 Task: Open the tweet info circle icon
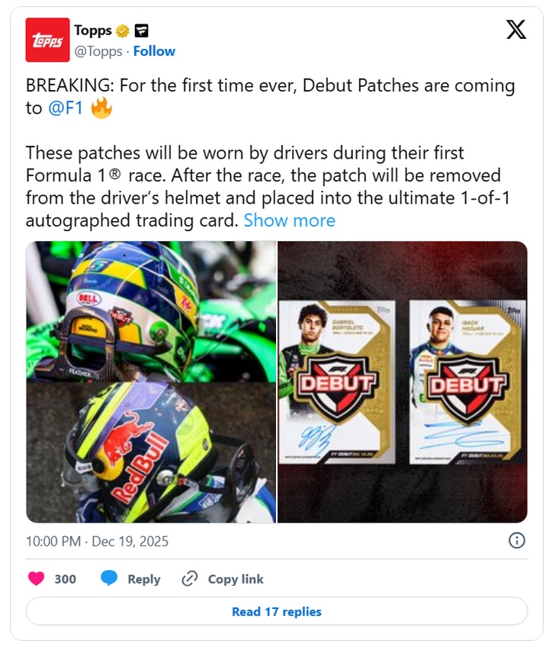(517, 540)
